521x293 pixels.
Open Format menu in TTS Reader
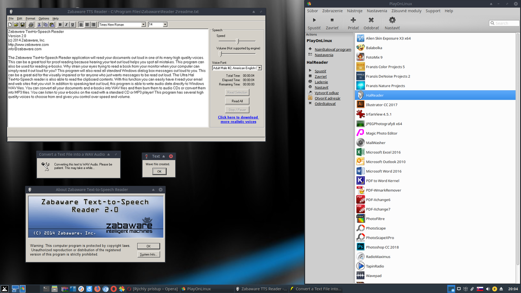[31, 18]
